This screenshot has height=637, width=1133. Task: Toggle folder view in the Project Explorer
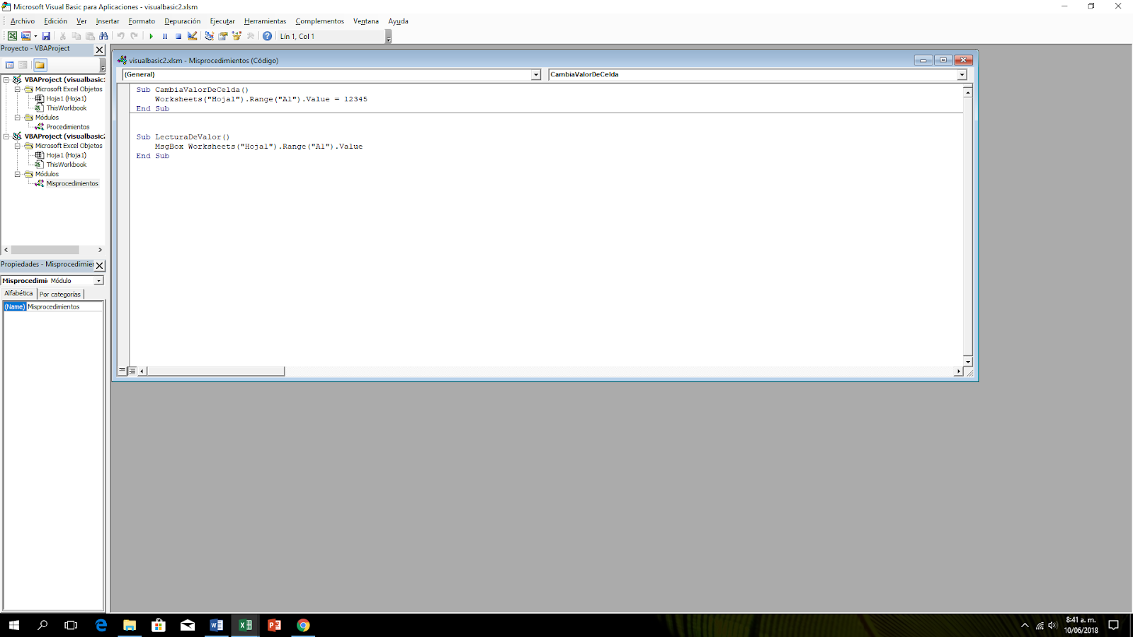(40, 64)
